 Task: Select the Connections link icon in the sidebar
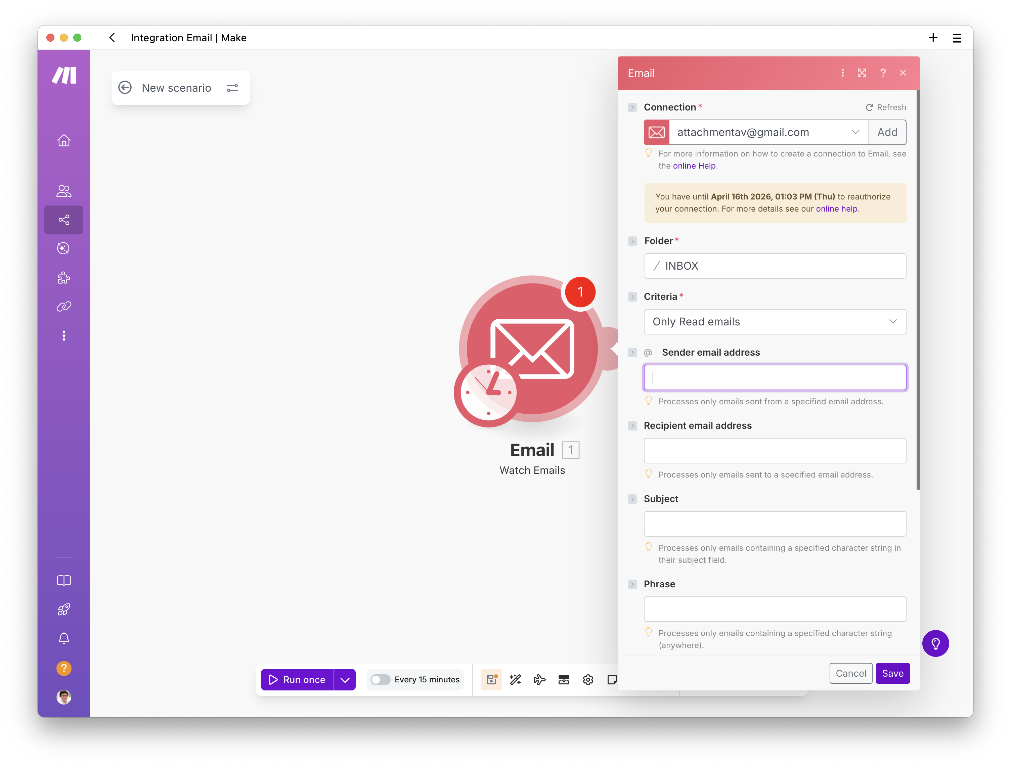click(63, 306)
